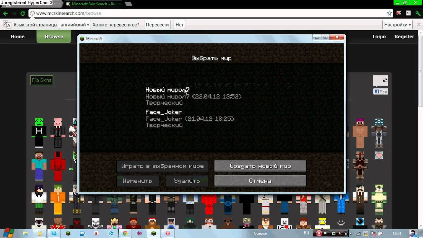Open Windows Explorer from taskbar
Screen dimensions: 423x238
click(25, 233)
